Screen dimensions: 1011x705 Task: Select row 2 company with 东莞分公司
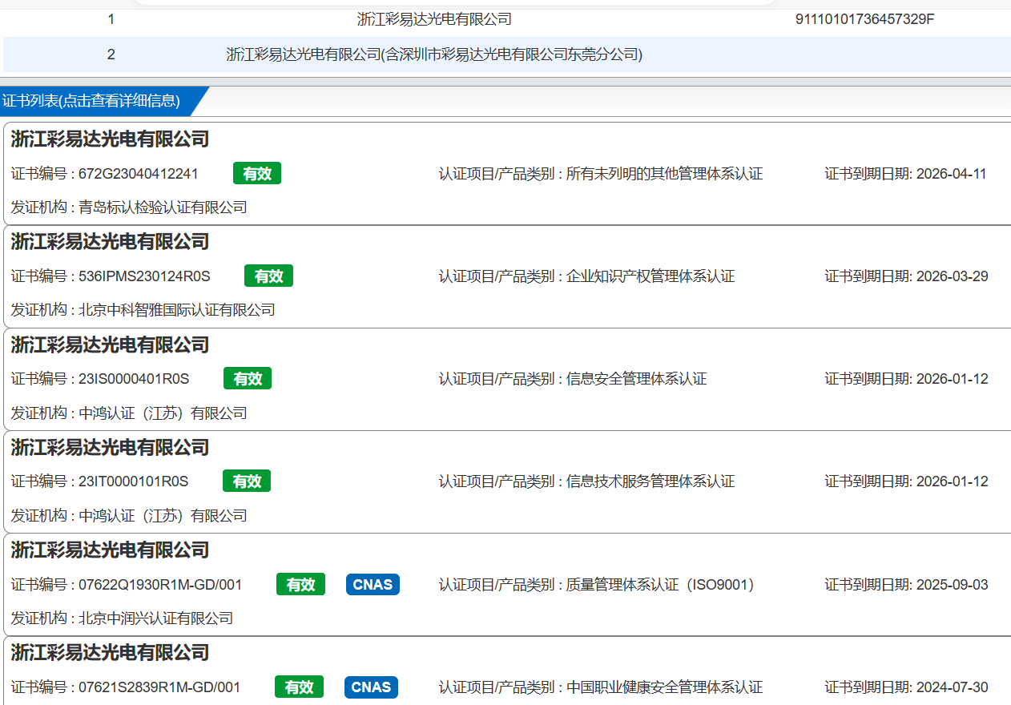click(434, 54)
